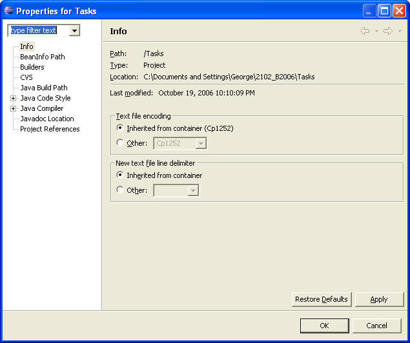Click the Restore Defaults button

pyautogui.click(x=322, y=299)
